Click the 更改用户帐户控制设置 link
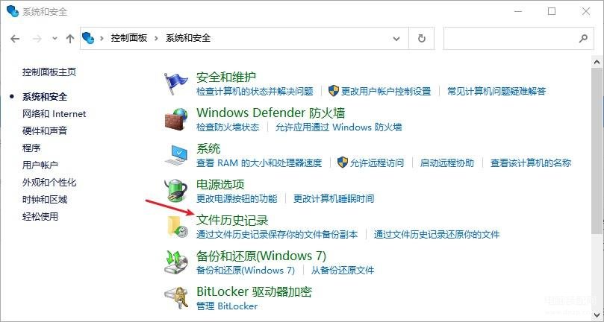 386,91
